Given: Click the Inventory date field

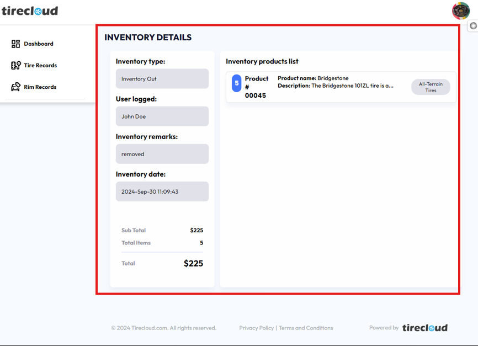Looking at the screenshot, I should point(162,191).
